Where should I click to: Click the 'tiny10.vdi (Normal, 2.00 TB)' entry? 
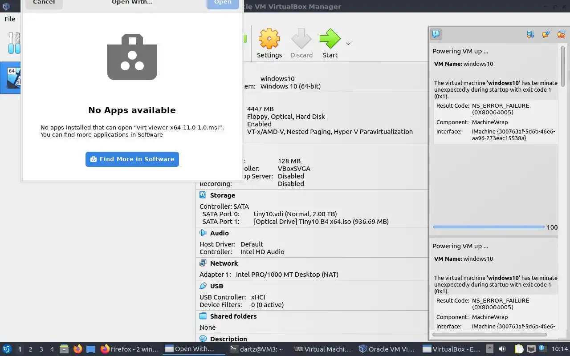tap(295, 214)
